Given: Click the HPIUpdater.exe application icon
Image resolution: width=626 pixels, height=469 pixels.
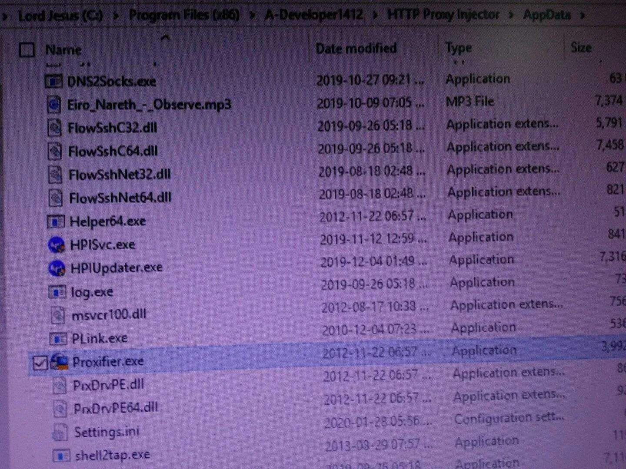Looking at the screenshot, I should [x=57, y=268].
